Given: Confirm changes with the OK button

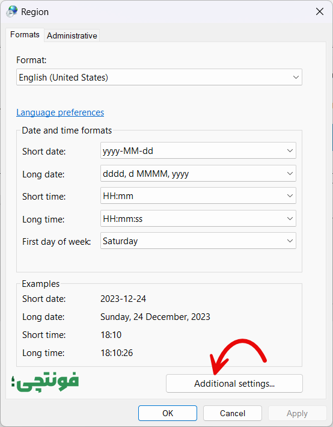Looking at the screenshot, I should click(x=168, y=413).
